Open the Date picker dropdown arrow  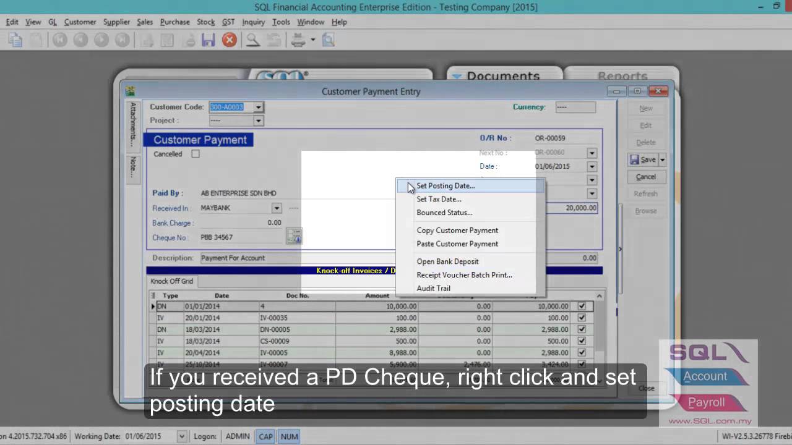(592, 166)
